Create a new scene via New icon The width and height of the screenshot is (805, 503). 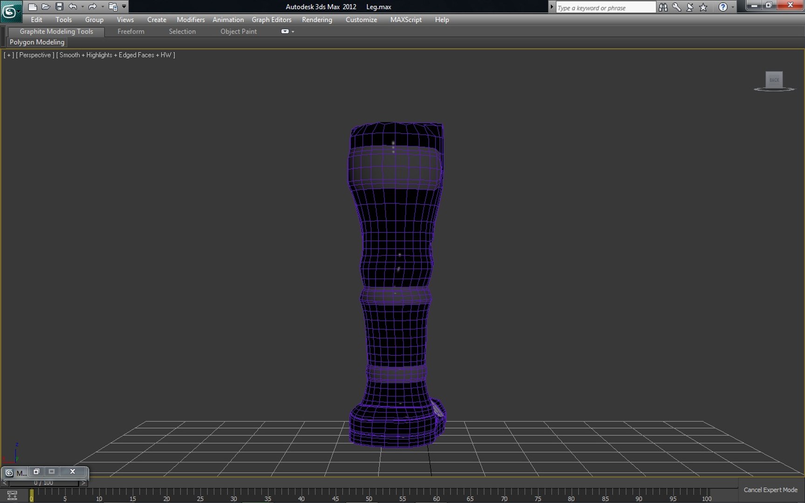point(32,7)
